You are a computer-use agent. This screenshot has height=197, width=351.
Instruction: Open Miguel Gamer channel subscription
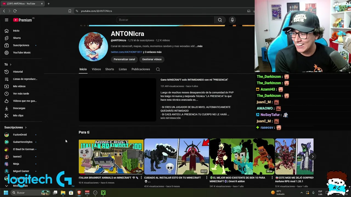coord(21,171)
